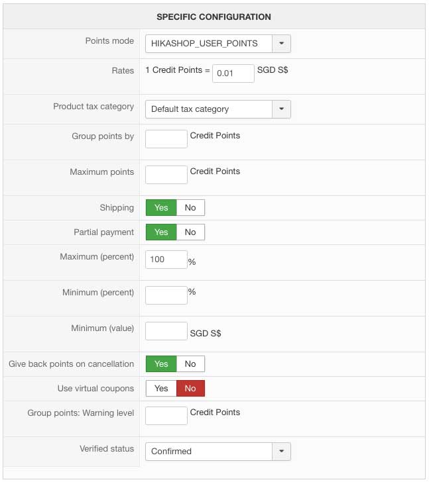This screenshot has width=429, height=484.
Task: Edit the Maximum (percent) field
Action: (166, 260)
